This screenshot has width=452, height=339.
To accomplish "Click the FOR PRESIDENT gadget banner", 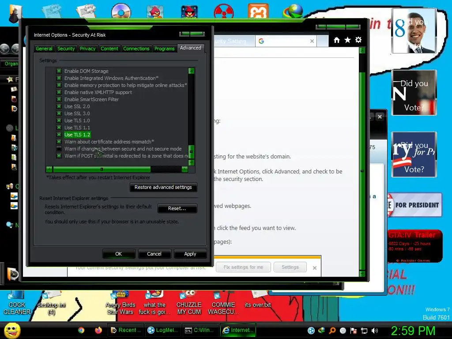I will pyautogui.click(x=414, y=205).
